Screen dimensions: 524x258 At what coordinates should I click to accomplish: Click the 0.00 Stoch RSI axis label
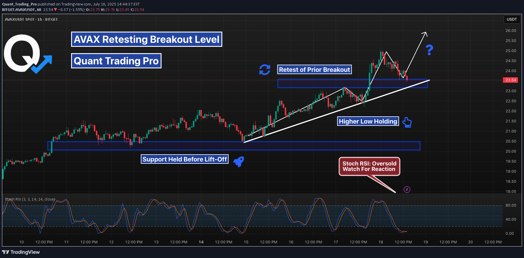pyautogui.click(x=510, y=233)
